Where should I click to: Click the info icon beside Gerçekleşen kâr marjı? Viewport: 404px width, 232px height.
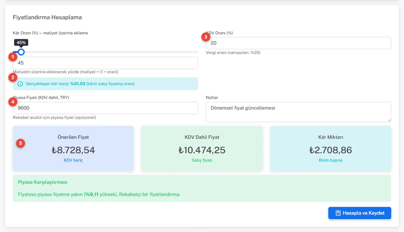click(21, 84)
